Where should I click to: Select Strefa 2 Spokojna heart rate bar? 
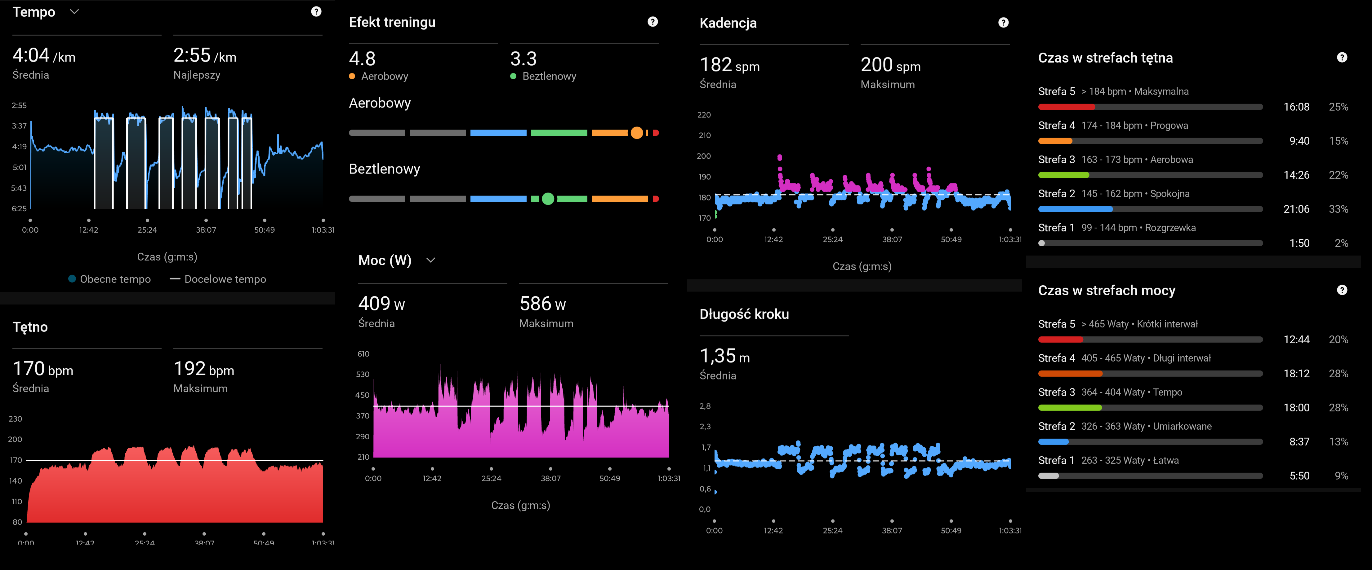click(1150, 209)
